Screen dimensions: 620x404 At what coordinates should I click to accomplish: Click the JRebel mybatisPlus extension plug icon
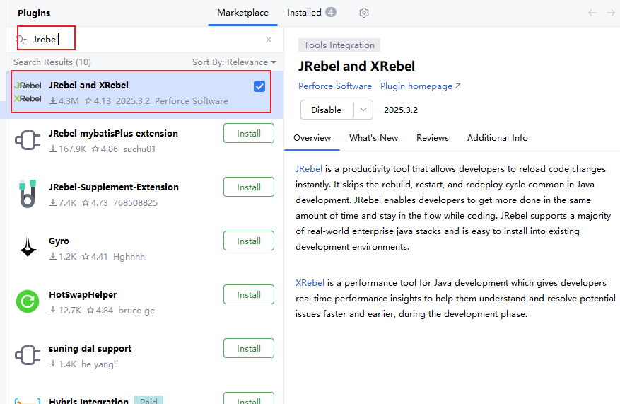pyautogui.click(x=28, y=140)
